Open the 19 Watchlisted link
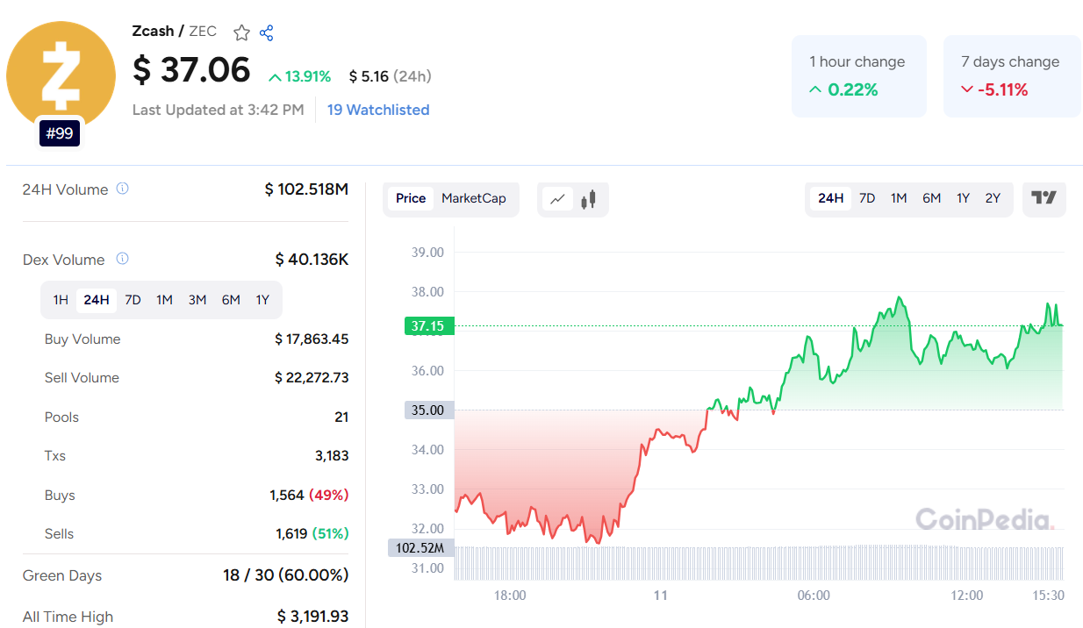Screen dimensions: 1083x628 378,110
